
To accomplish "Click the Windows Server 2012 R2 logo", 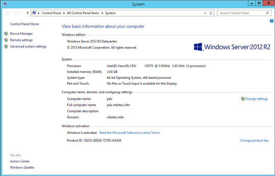I will point(232,47).
